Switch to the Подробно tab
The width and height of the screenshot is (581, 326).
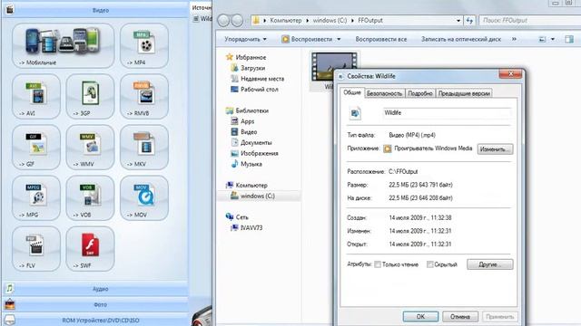coord(420,93)
